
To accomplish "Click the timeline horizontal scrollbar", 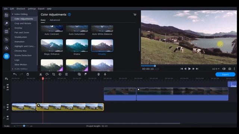I will 96,123.
